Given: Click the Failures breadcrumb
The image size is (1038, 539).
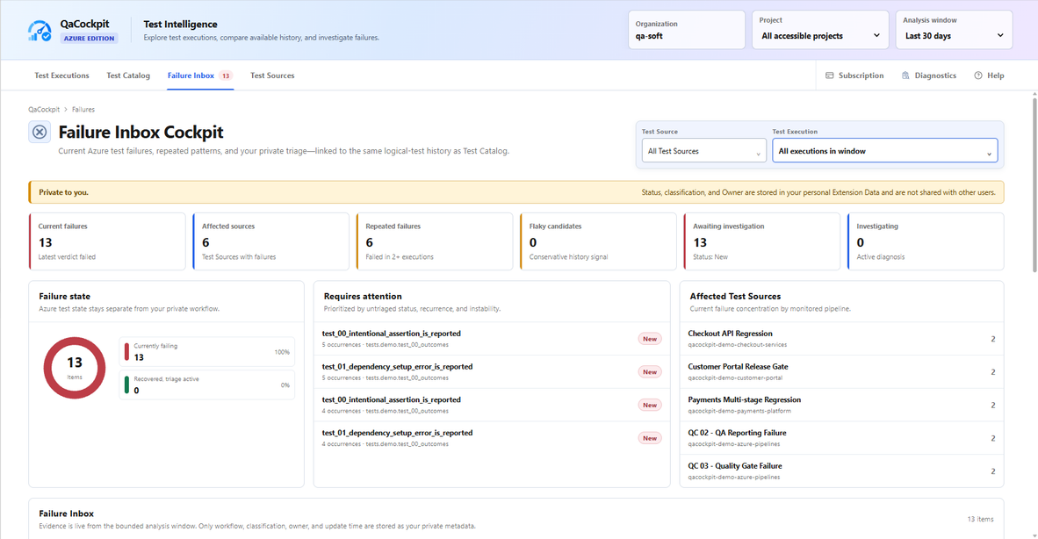Looking at the screenshot, I should 83,110.
